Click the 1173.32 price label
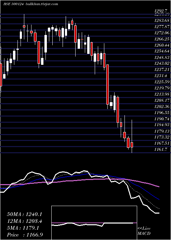 (x=162, y=137)
